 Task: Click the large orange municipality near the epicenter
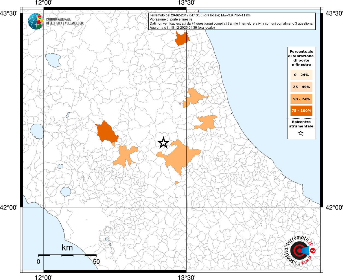(179, 157)
